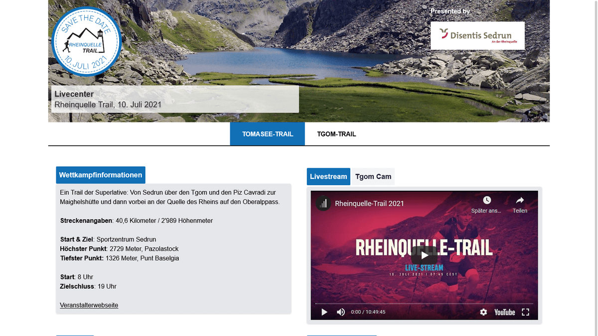Screen dimensions: 598x336
Task: Click the video title Rheinquelle-Trail 2021
Action: click(369, 203)
